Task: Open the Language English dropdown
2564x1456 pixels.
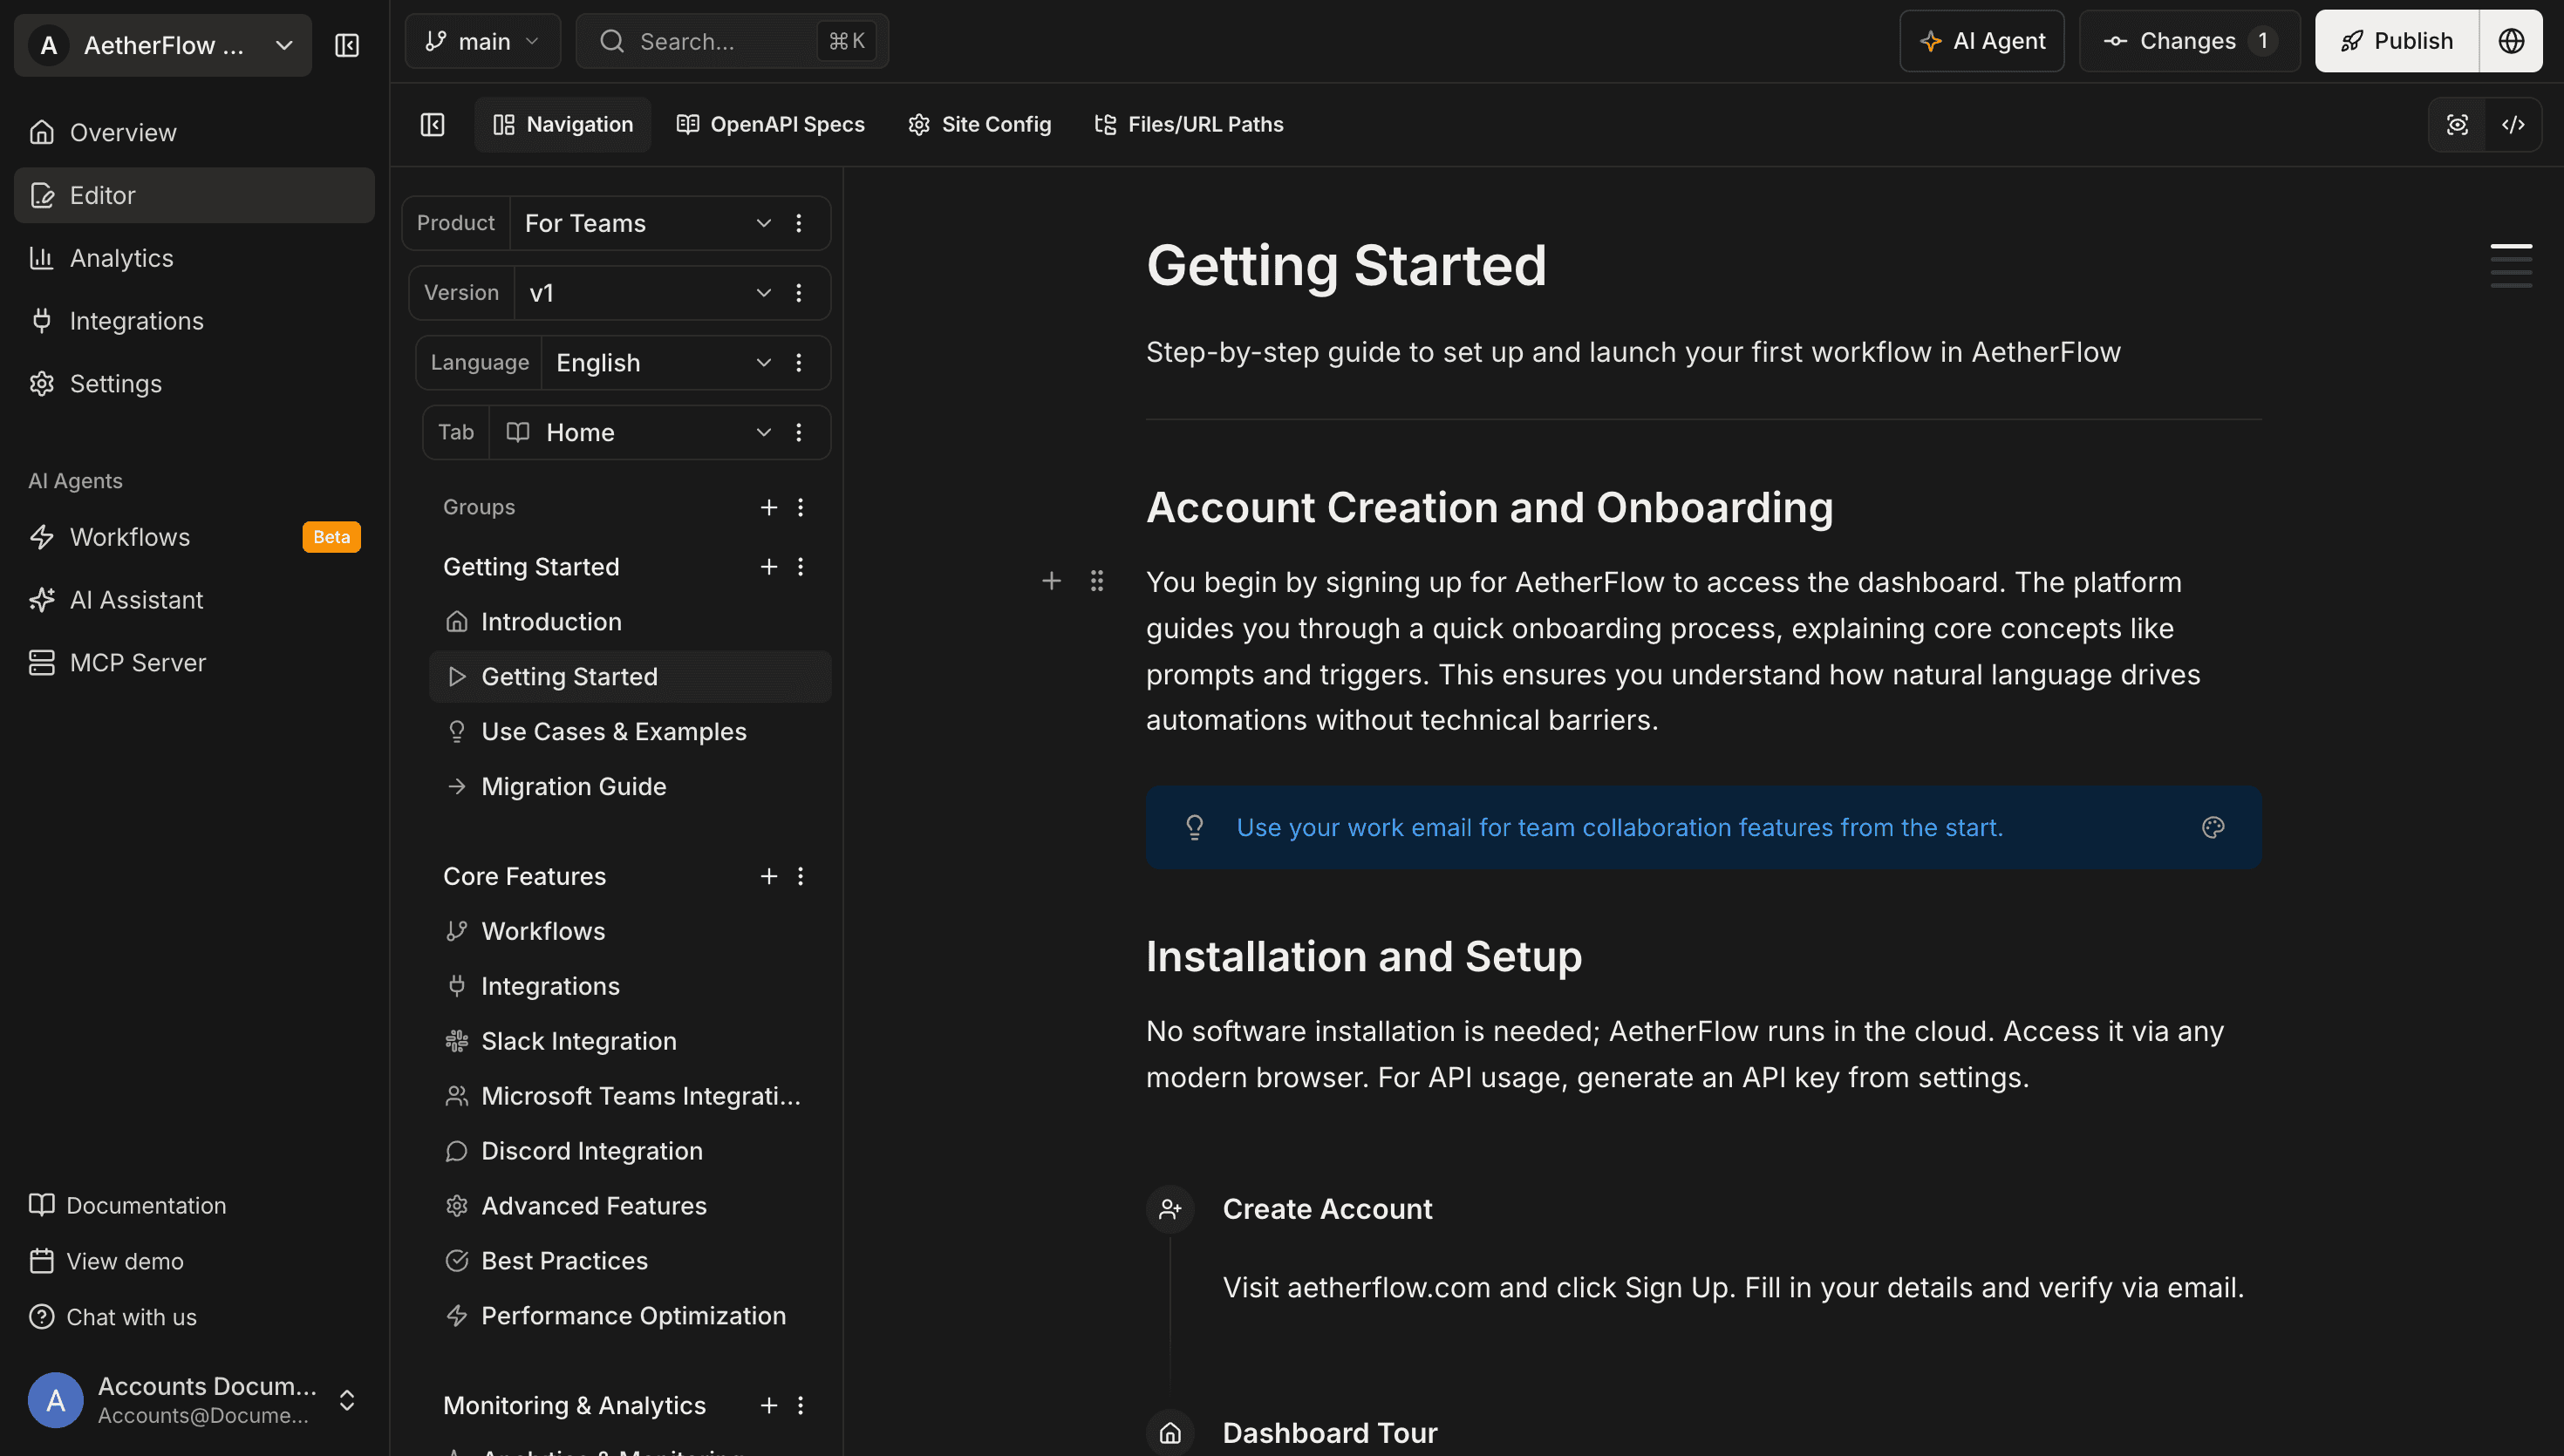Action: [663, 363]
